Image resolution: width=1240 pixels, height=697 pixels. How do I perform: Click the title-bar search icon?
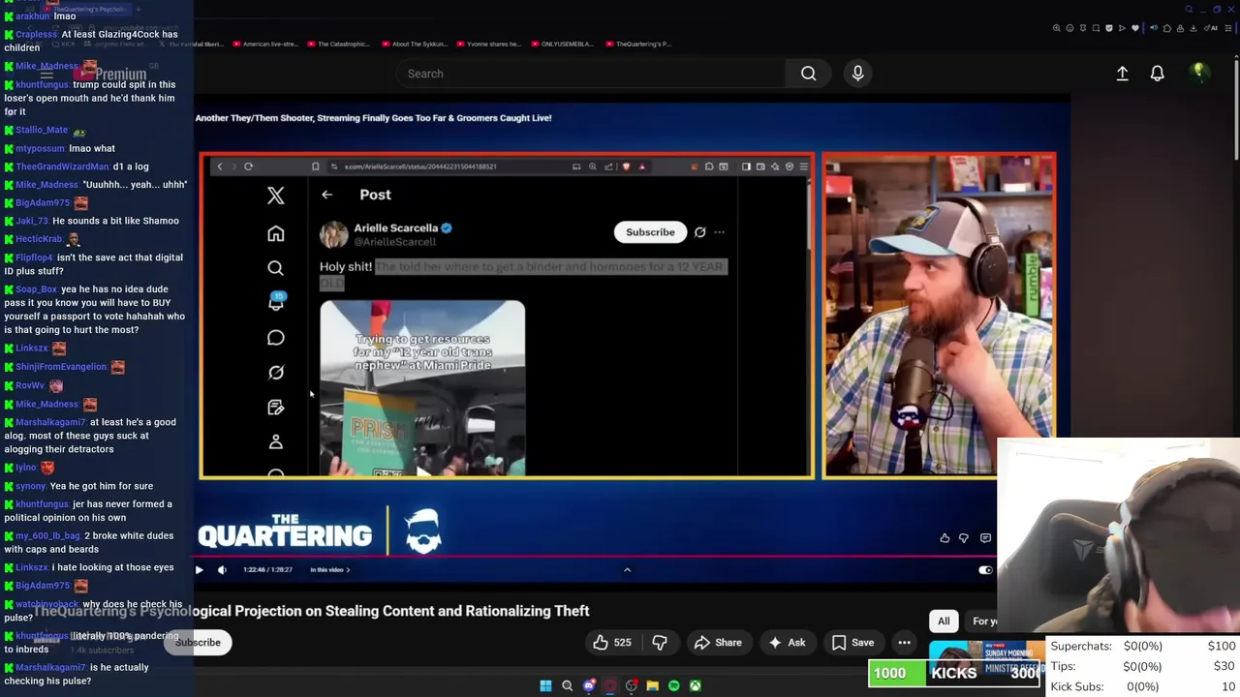tap(1189, 9)
